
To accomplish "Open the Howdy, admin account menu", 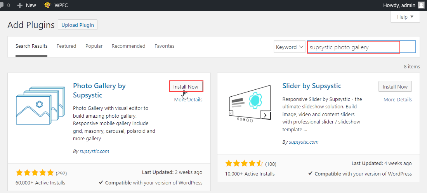I will pos(399,5).
